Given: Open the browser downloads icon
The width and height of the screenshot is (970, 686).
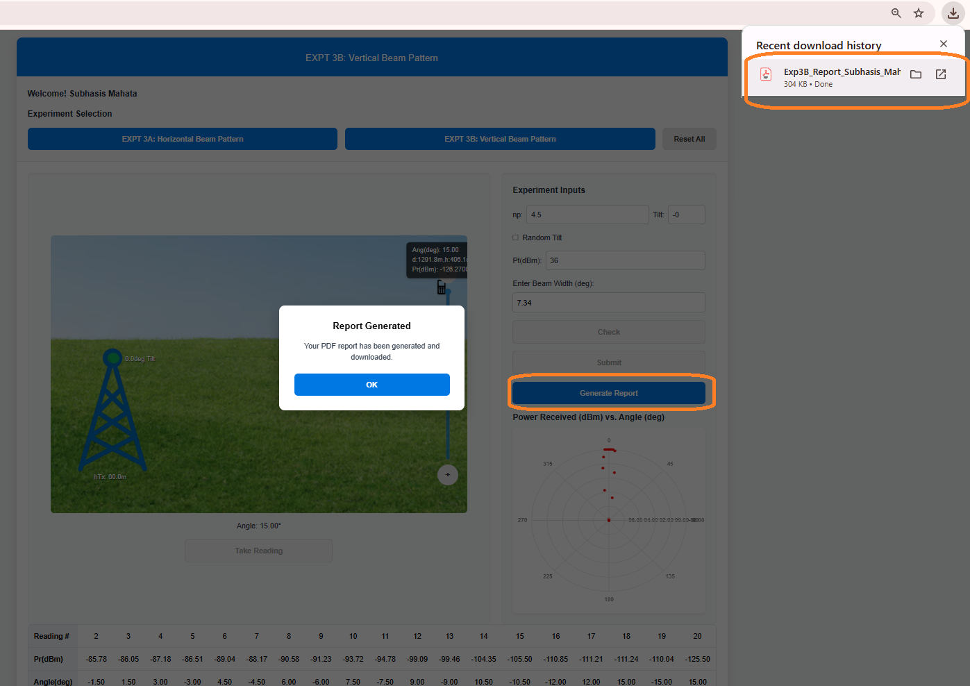Looking at the screenshot, I should (953, 13).
